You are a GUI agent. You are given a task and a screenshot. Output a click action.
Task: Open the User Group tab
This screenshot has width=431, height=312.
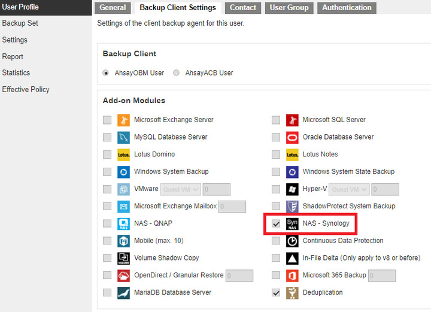coord(289,8)
